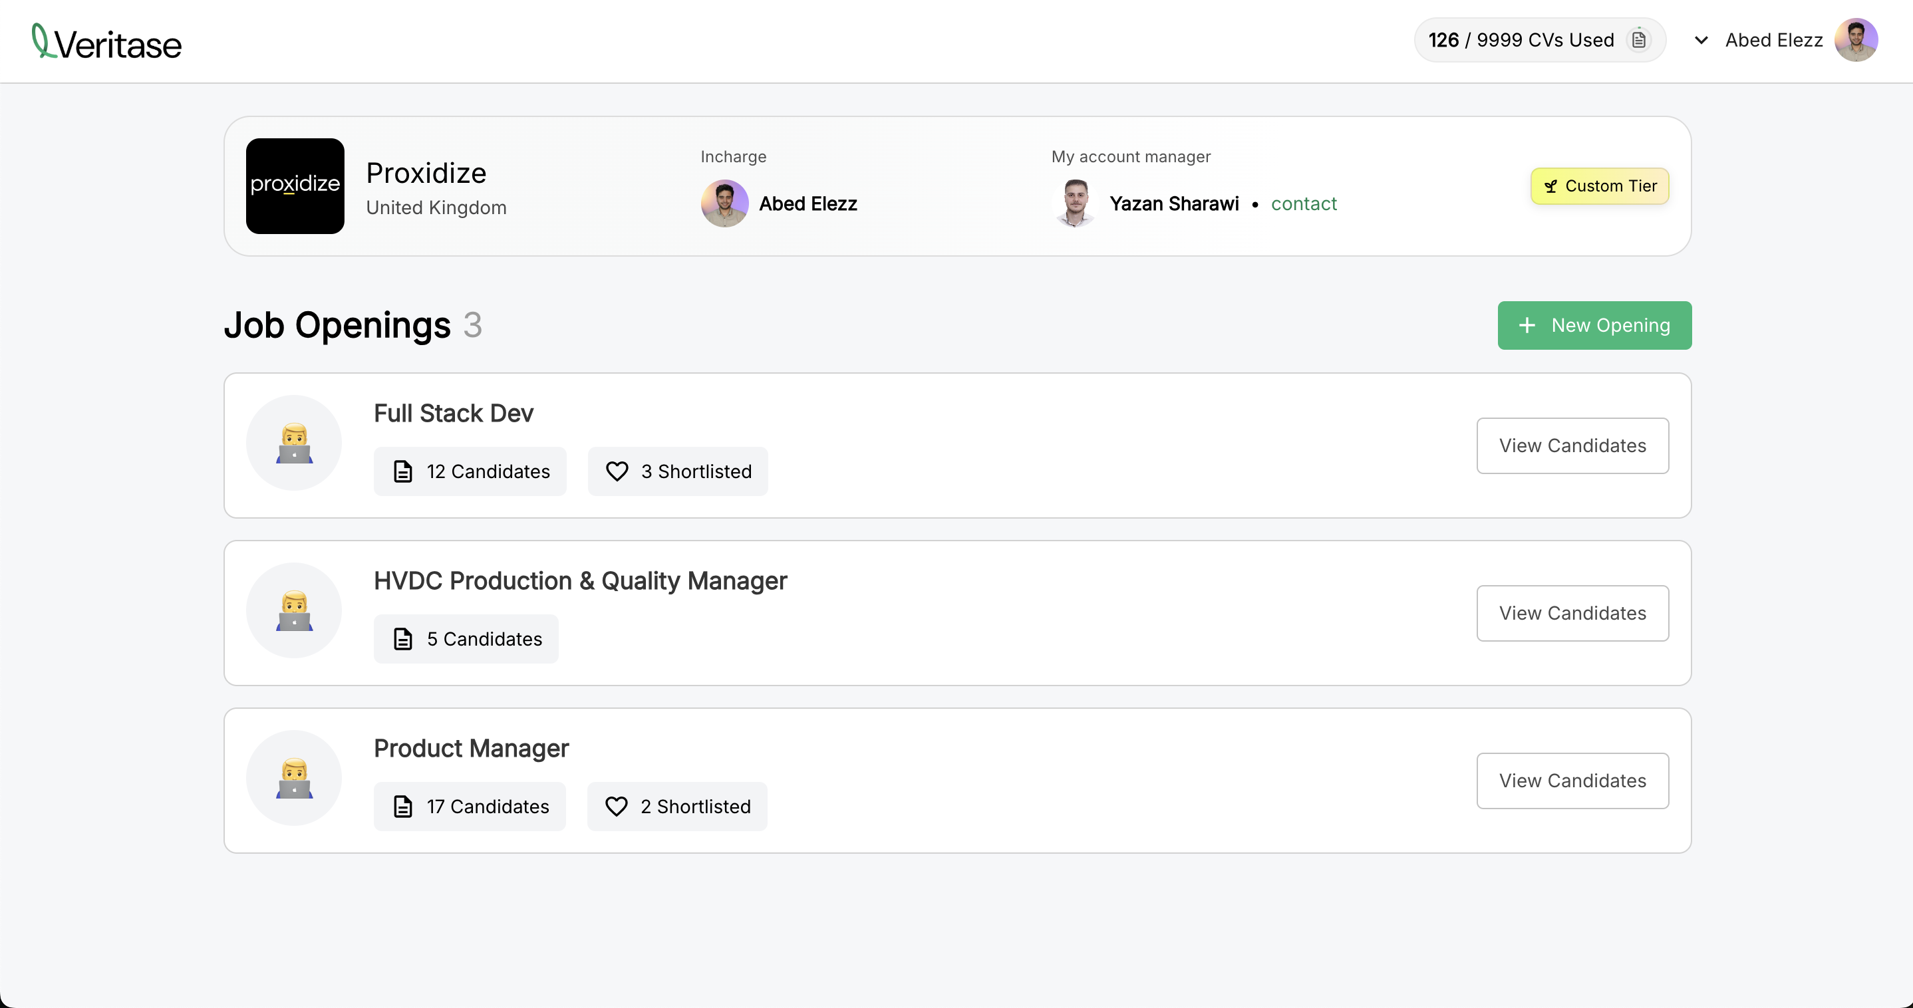Screen dimensions: 1913x1008
Task: Click Yazan Sharawi's account manager photo
Action: coord(1075,203)
